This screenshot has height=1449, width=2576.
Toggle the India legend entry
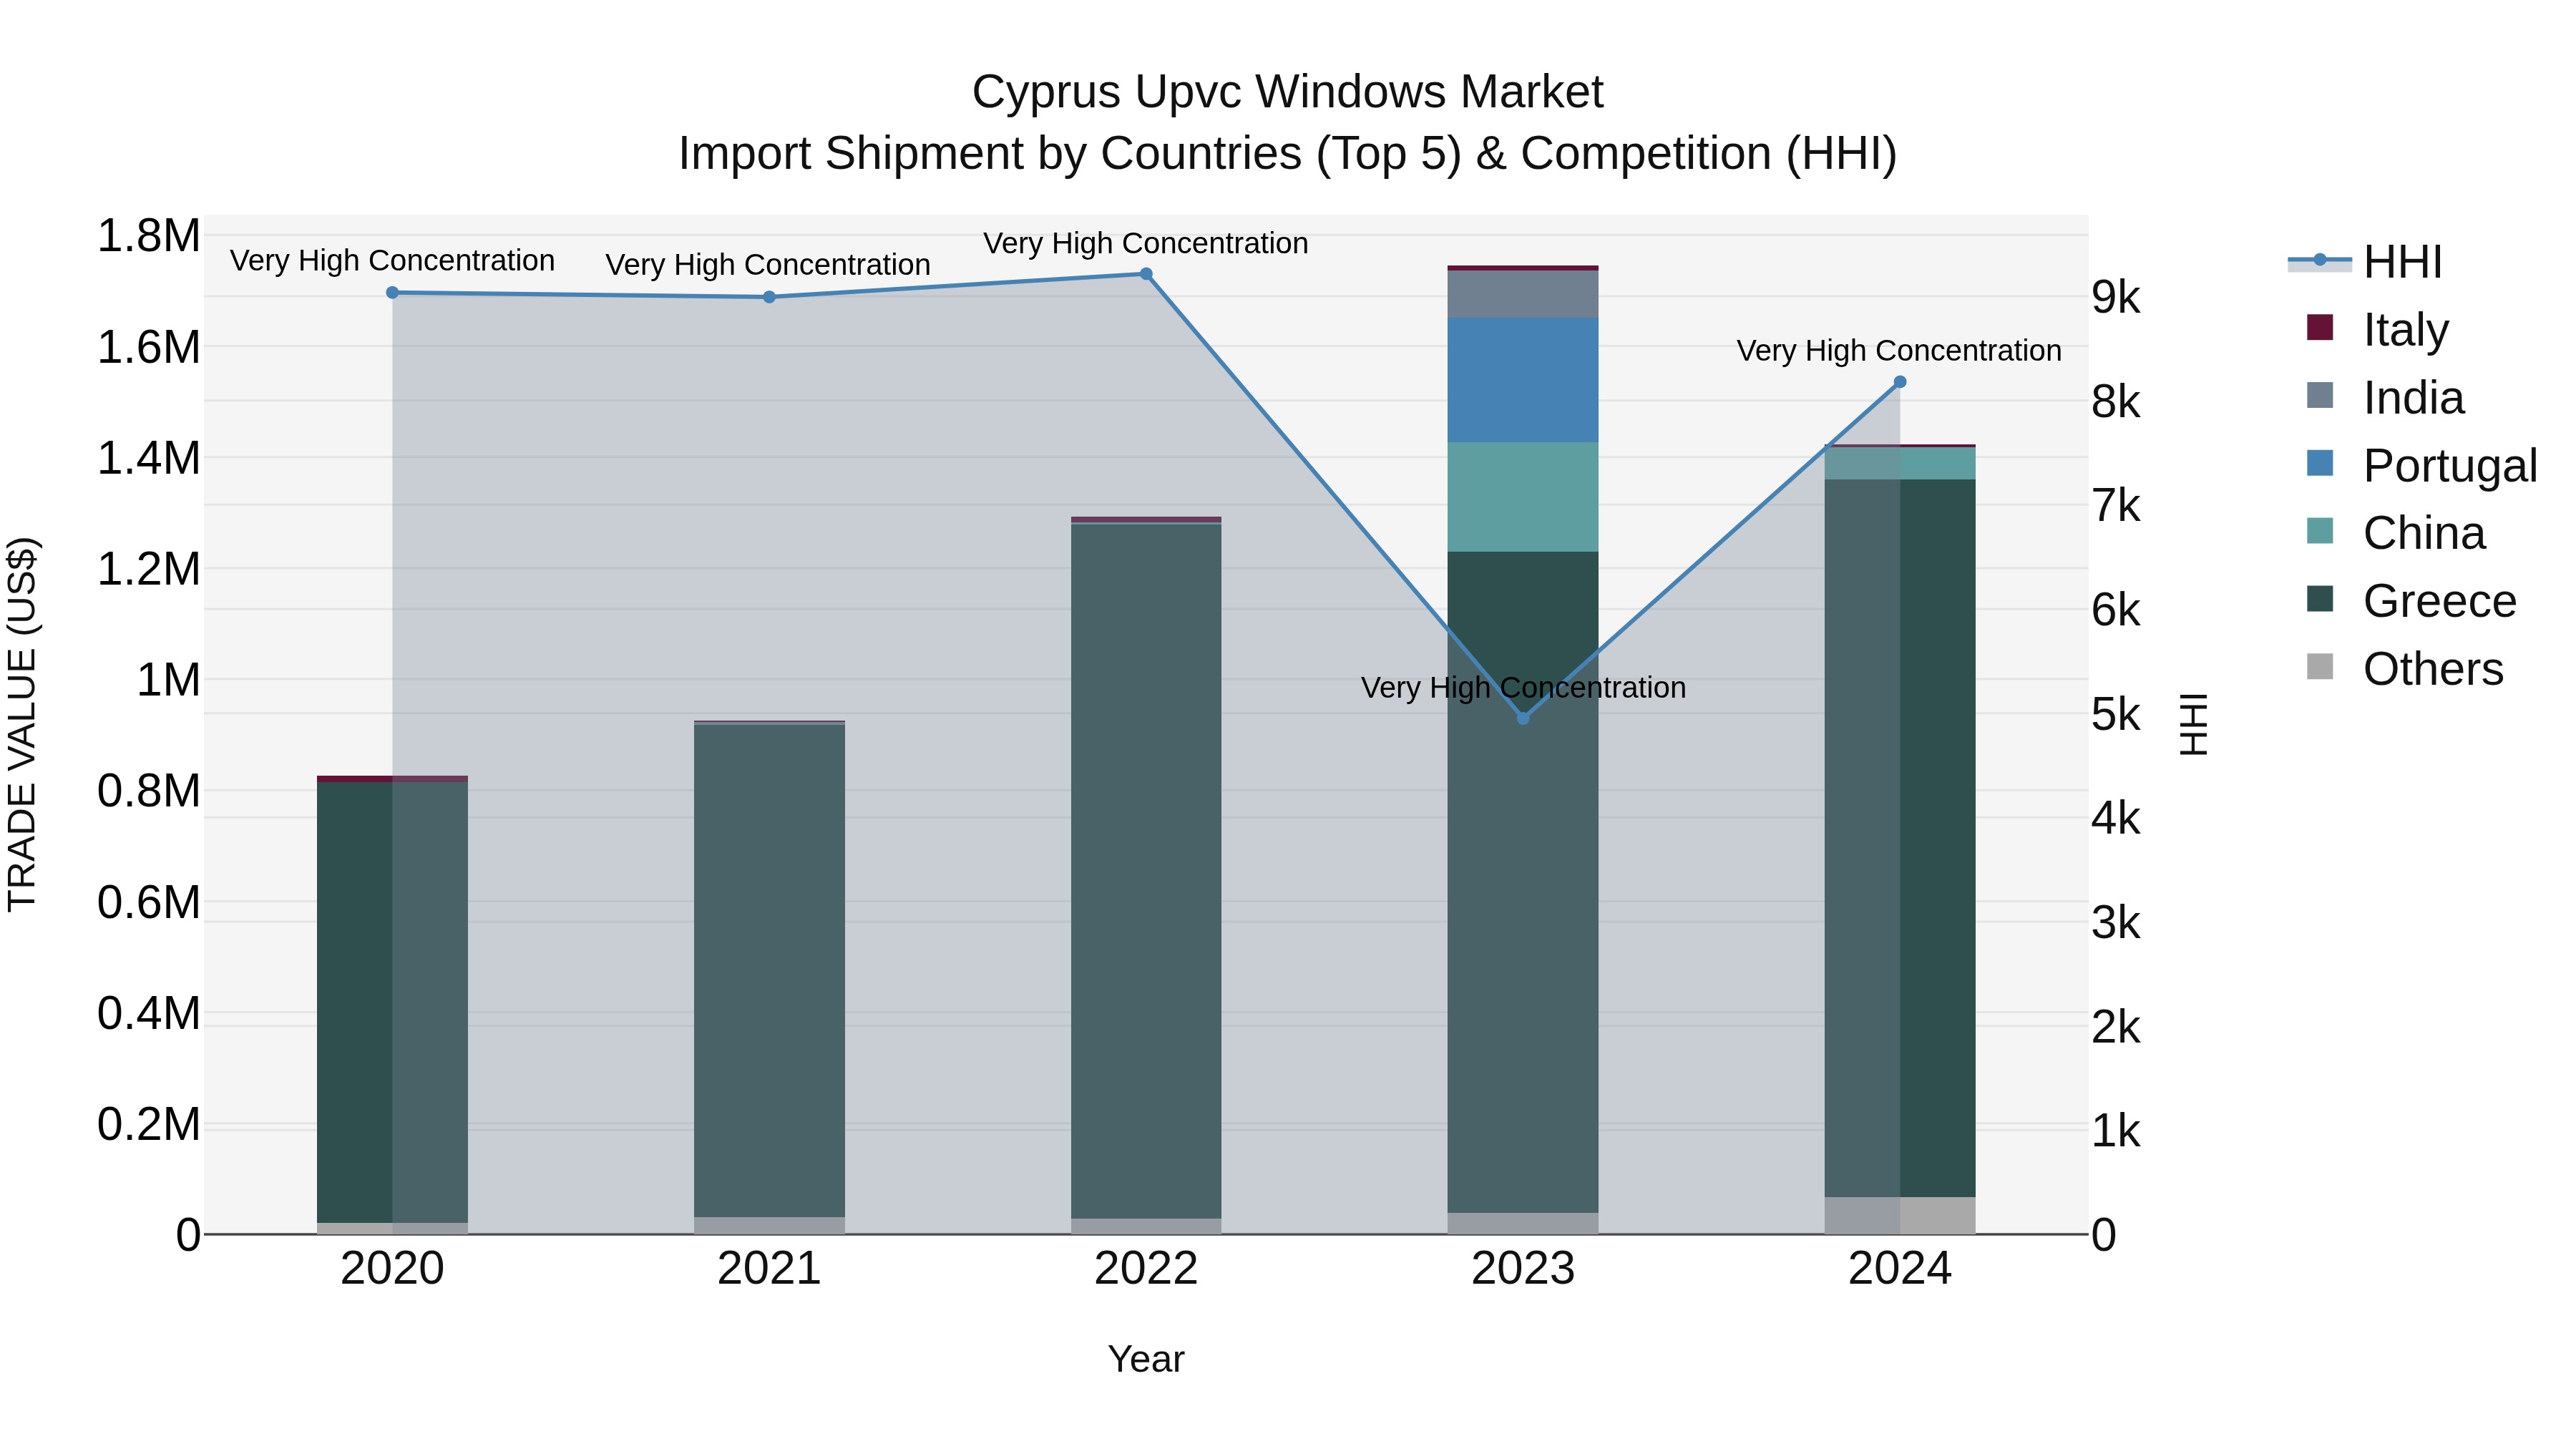2385,397
